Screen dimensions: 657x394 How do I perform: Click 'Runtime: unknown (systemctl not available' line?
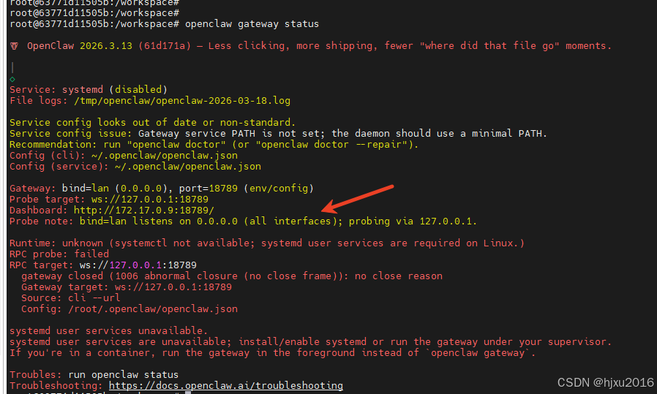click(267, 243)
